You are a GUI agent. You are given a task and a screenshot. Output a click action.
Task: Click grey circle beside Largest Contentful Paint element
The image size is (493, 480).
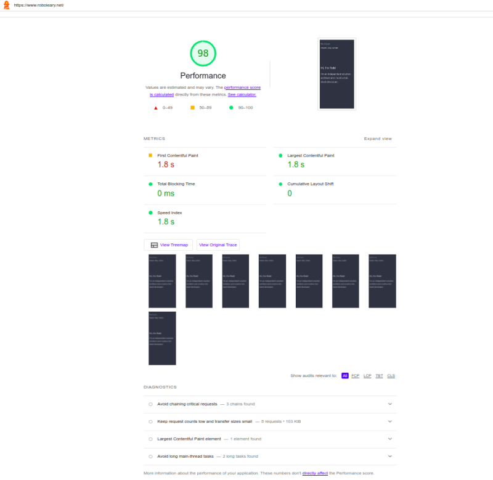click(150, 439)
